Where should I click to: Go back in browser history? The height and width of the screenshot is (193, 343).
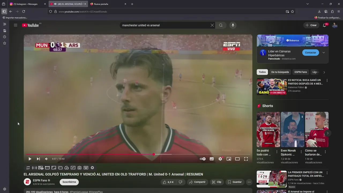[11, 12]
